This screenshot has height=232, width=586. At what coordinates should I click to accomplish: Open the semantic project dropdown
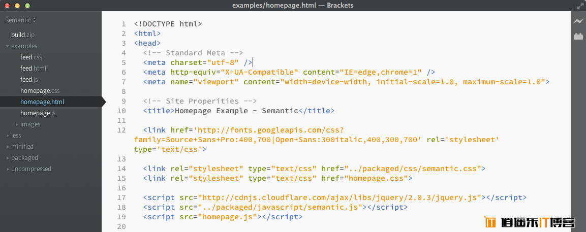pyautogui.click(x=21, y=20)
